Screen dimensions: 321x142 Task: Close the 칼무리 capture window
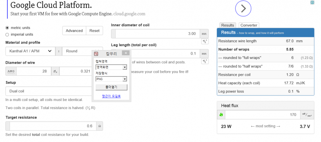coord(126,53)
